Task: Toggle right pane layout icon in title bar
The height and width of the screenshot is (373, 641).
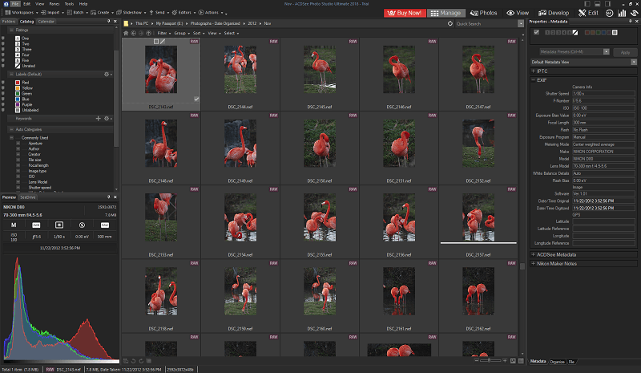Action: pyautogui.click(x=607, y=4)
